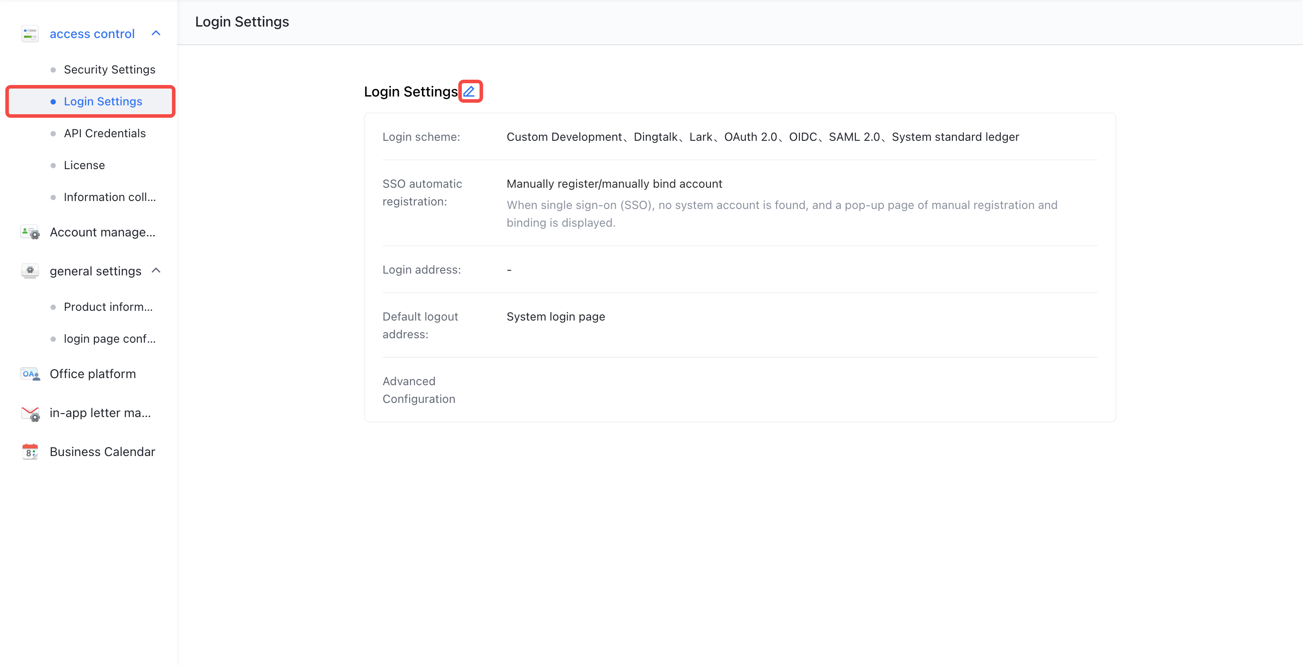The height and width of the screenshot is (665, 1303).
Task: Open Information coll... menu item
Action: [x=110, y=197]
